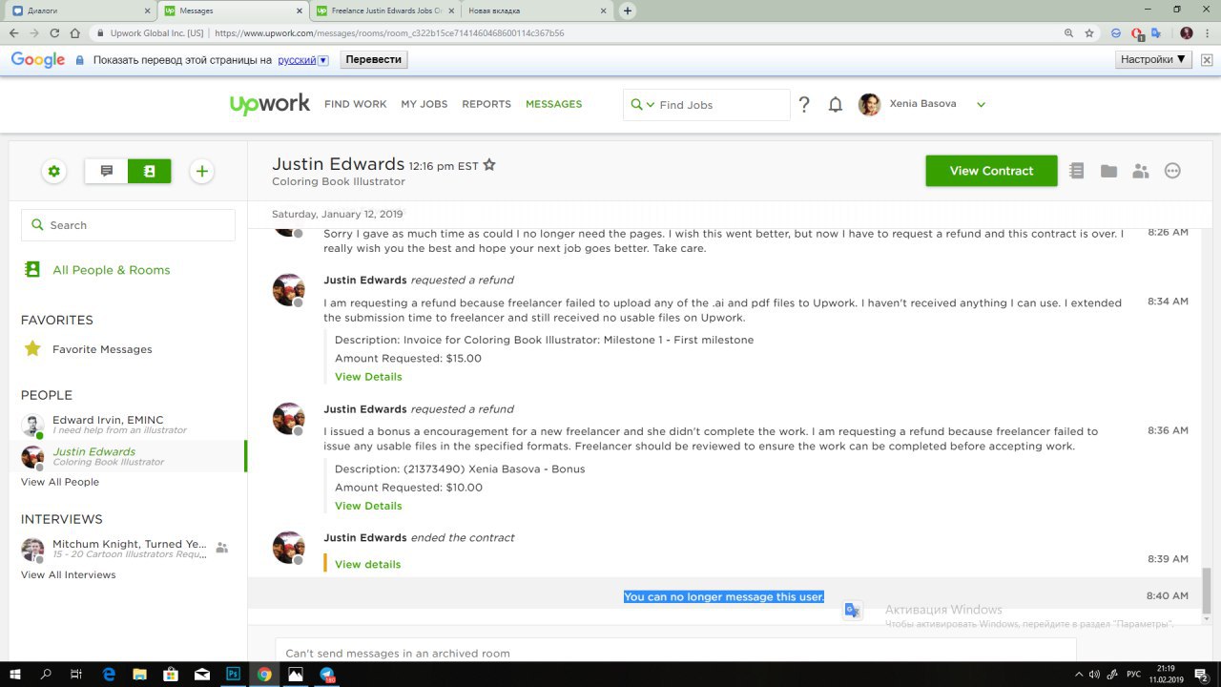Screen dimensions: 1221x687
Task: Switch sidebar to the chat bubble view
Action: click(x=107, y=172)
